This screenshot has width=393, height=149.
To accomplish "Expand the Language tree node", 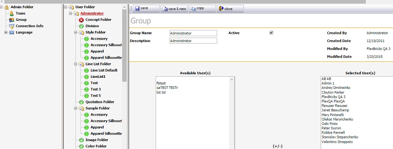I will (6, 32).
